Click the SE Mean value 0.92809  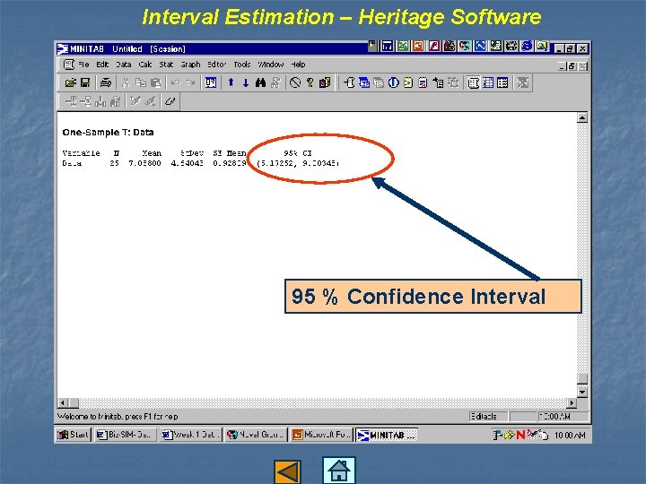click(230, 163)
